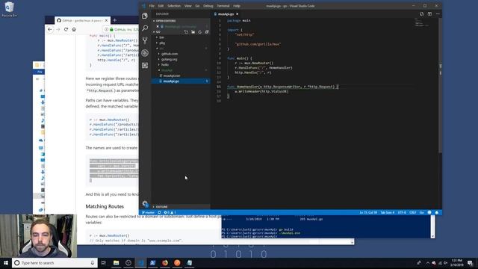Open File Explorer from the taskbar
This screenshot has height=269, width=478.
click(117, 262)
